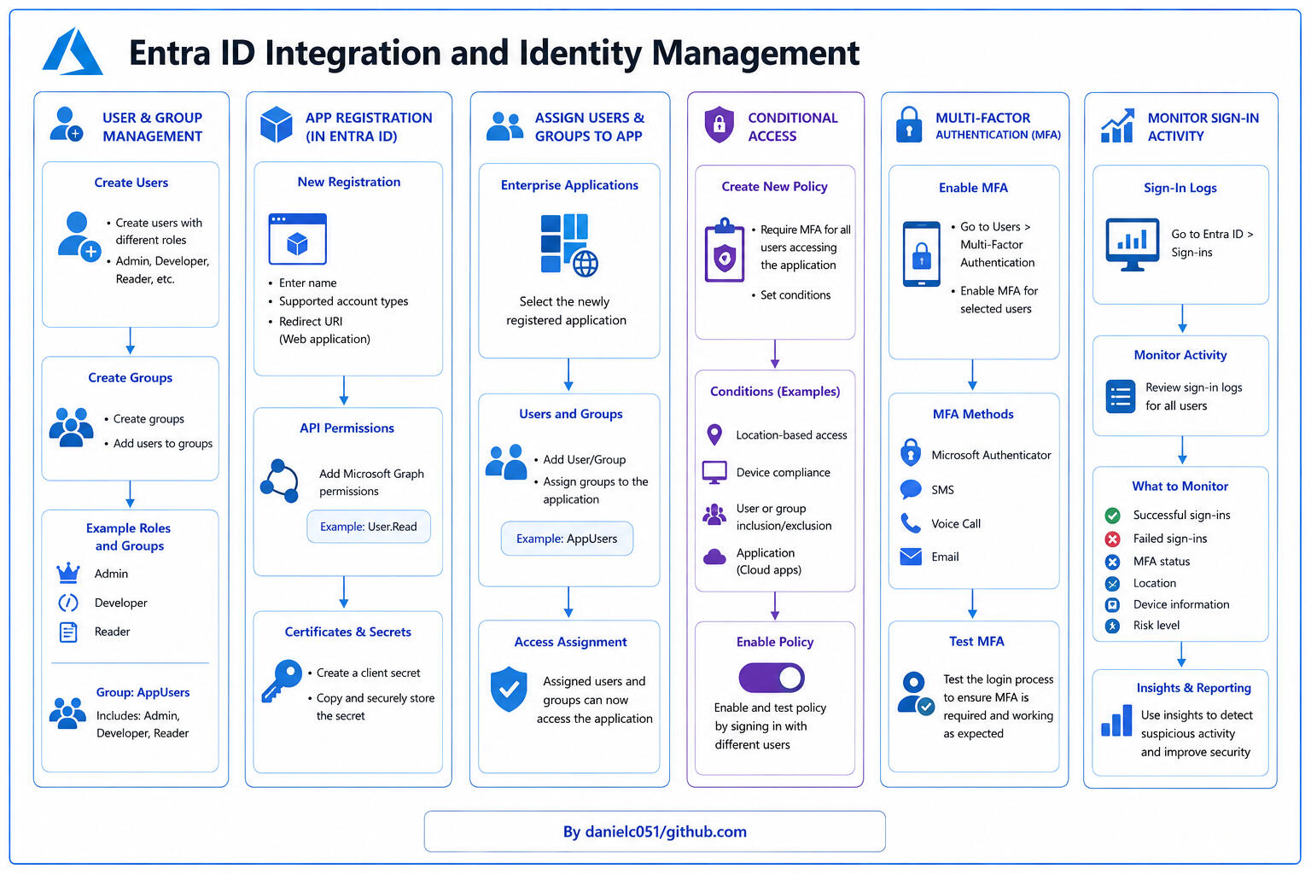Click the Enterprise Applications heading
Viewport: 1311px width, 874px height.
click(x=569, y=185)
